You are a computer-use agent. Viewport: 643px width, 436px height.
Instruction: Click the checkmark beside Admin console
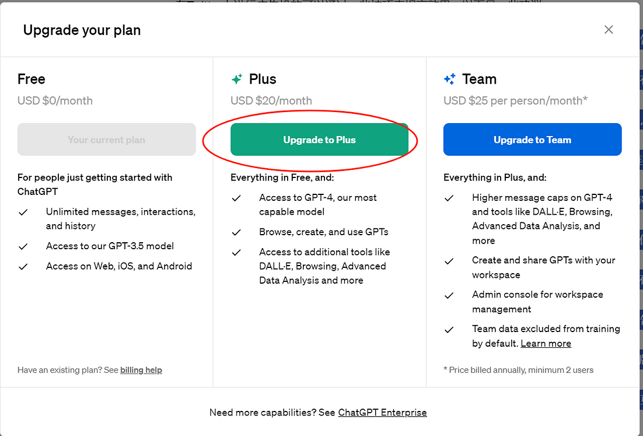tap(449, 295)
